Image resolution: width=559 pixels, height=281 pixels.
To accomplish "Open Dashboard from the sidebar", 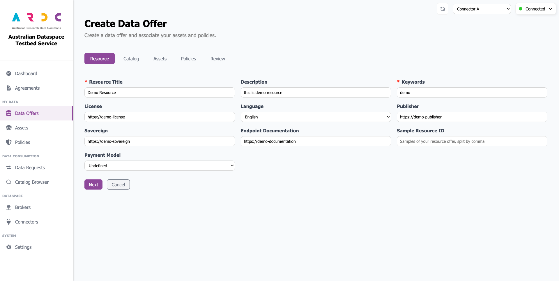I will (x=36, y=73).
